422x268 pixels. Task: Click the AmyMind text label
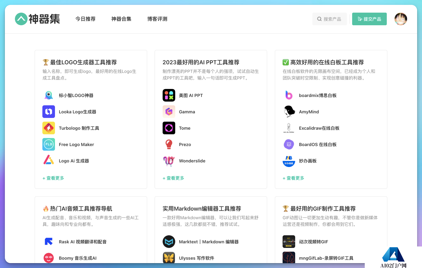point(309,112)
